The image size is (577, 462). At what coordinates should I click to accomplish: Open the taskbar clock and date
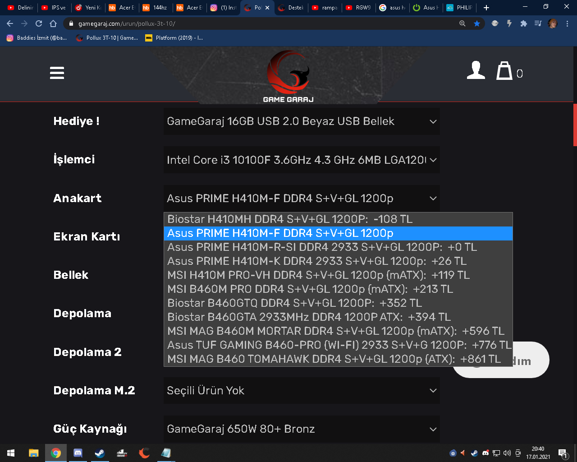click(538, 453)
